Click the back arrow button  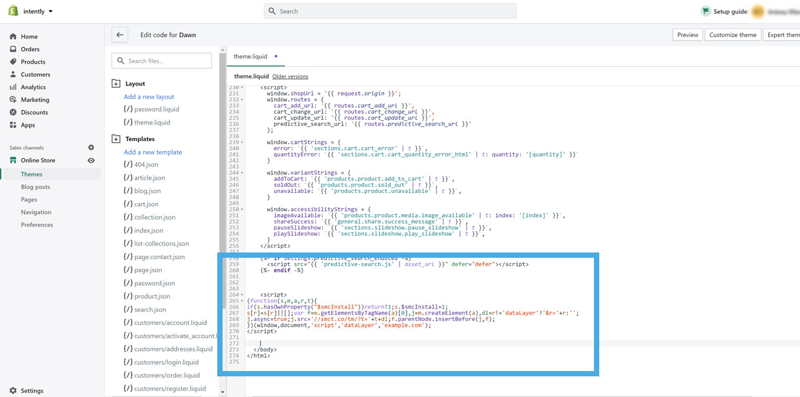120,35
